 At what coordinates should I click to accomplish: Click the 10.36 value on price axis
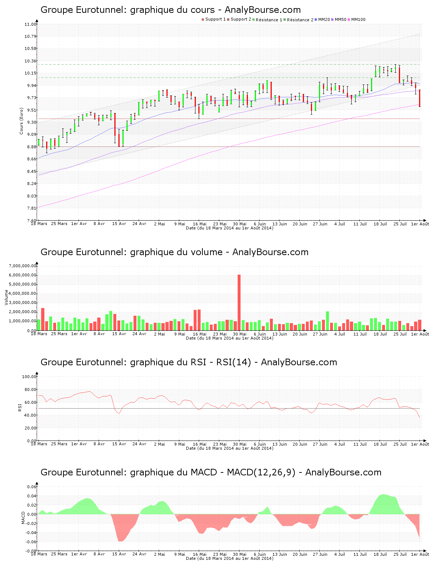(31, 61)
